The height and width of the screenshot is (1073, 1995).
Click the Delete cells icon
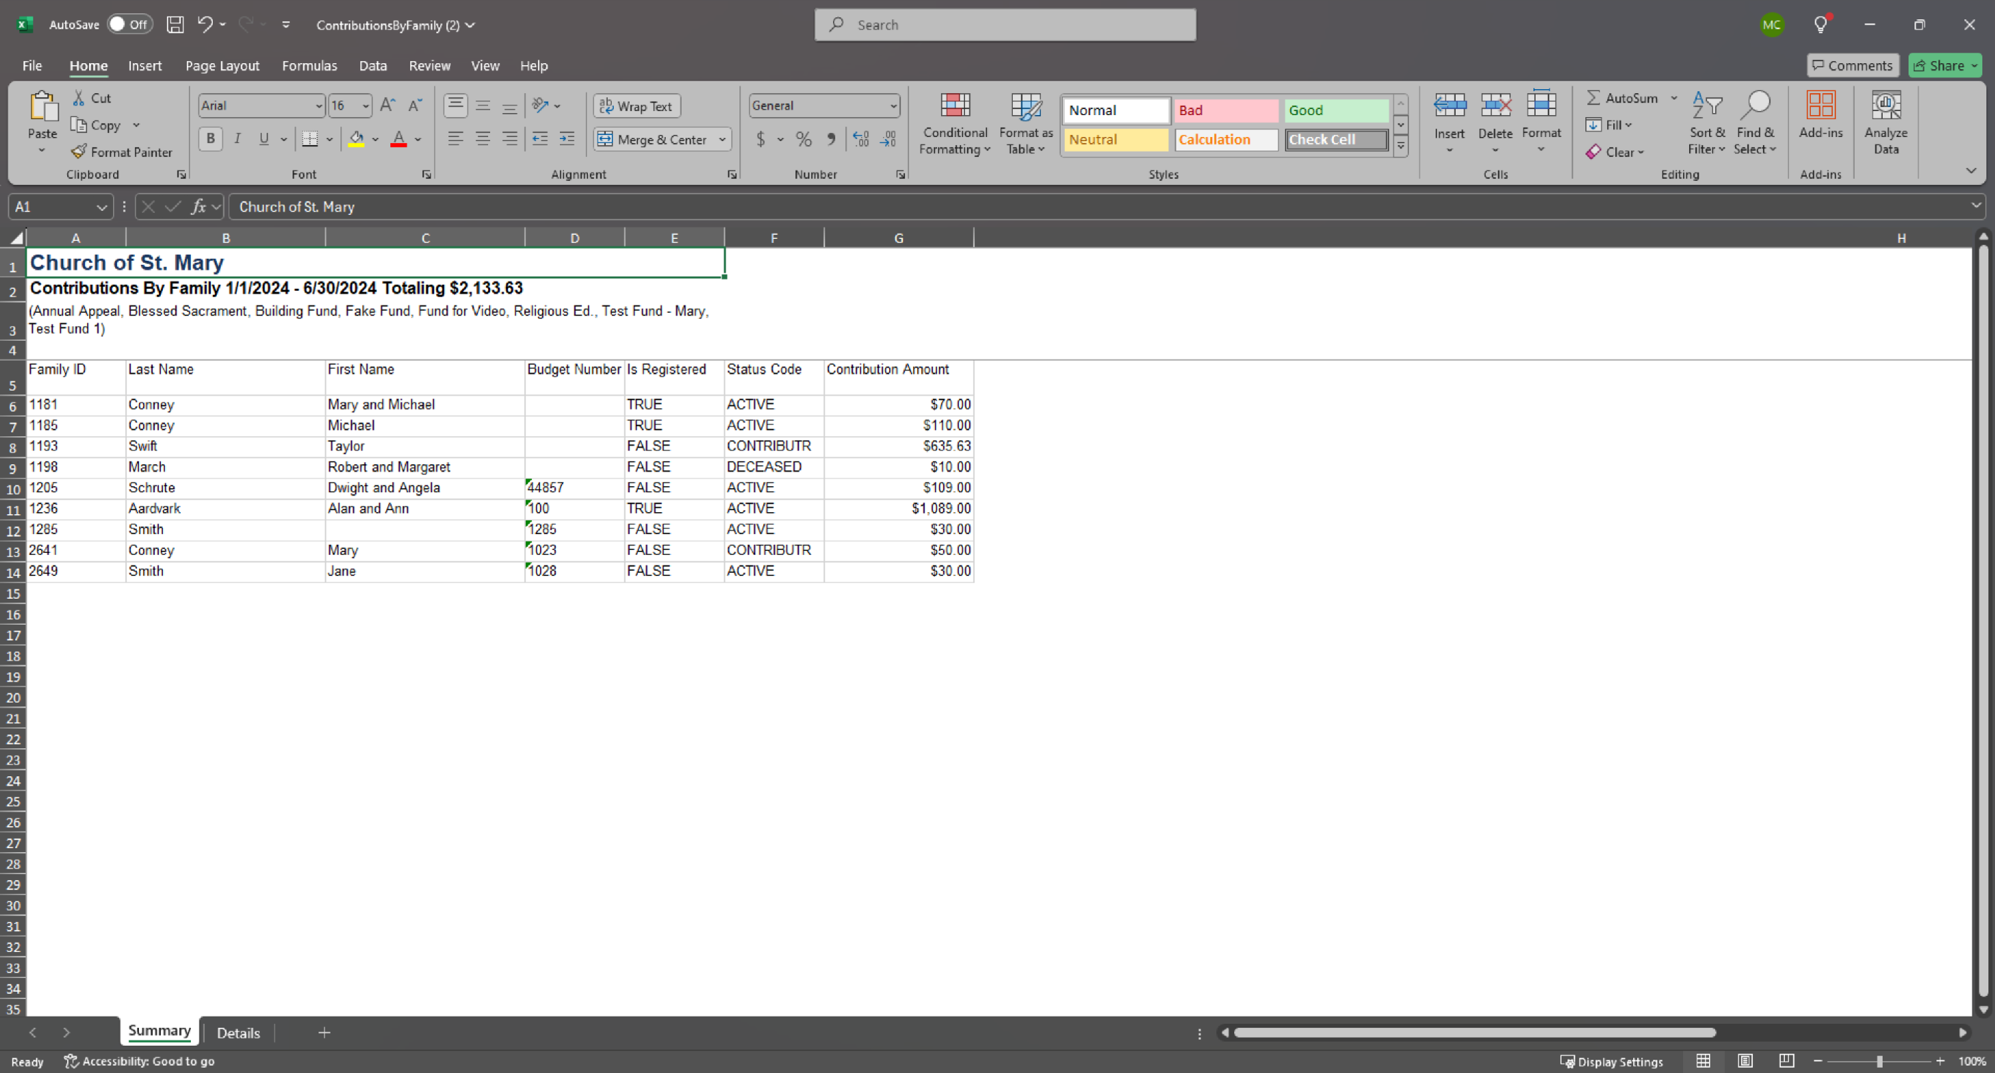tap(1496, 105)
